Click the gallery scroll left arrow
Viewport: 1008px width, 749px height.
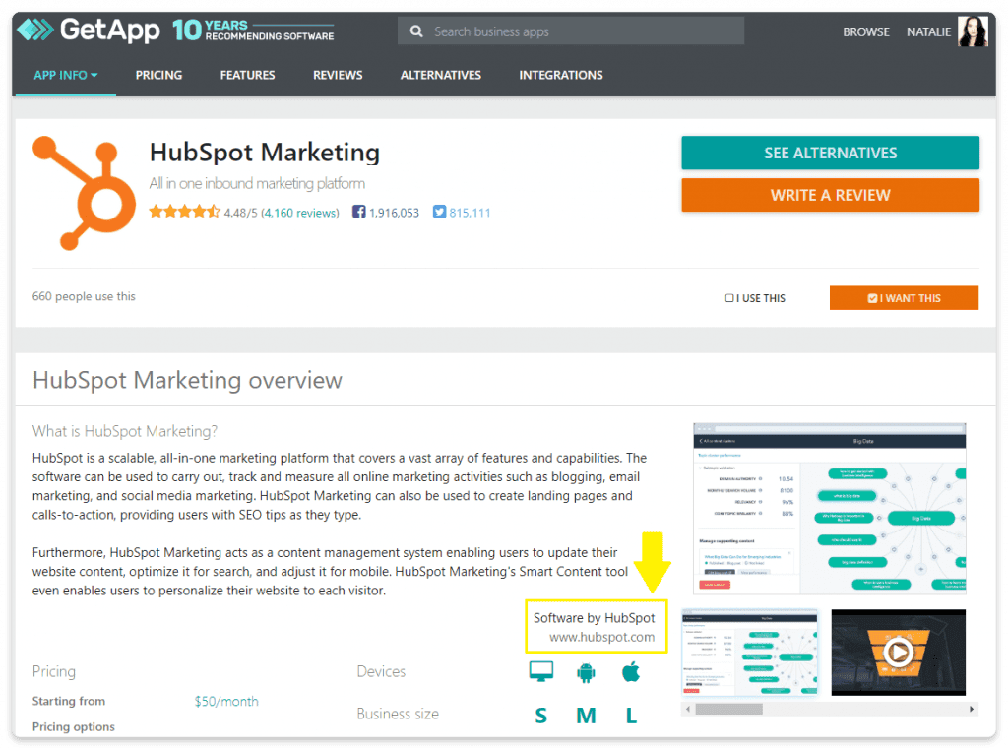688,710
